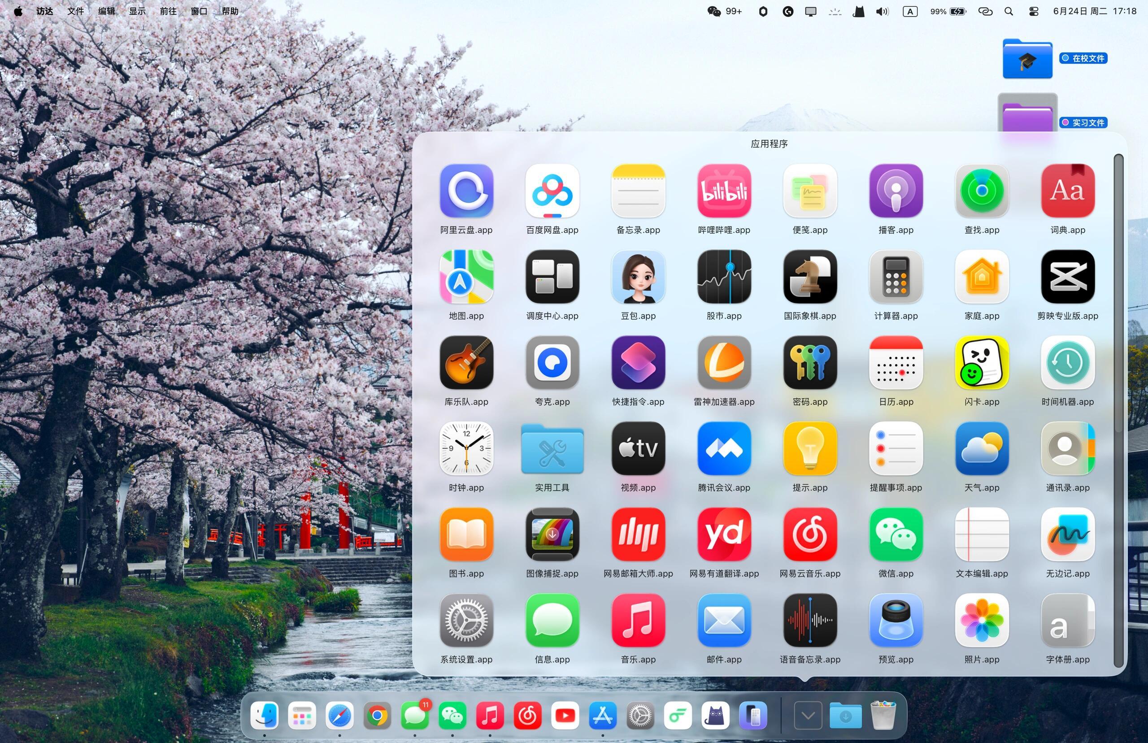Launch 视频.app Apple TV
Screen dimensions: 1148x743
[638, 449]
